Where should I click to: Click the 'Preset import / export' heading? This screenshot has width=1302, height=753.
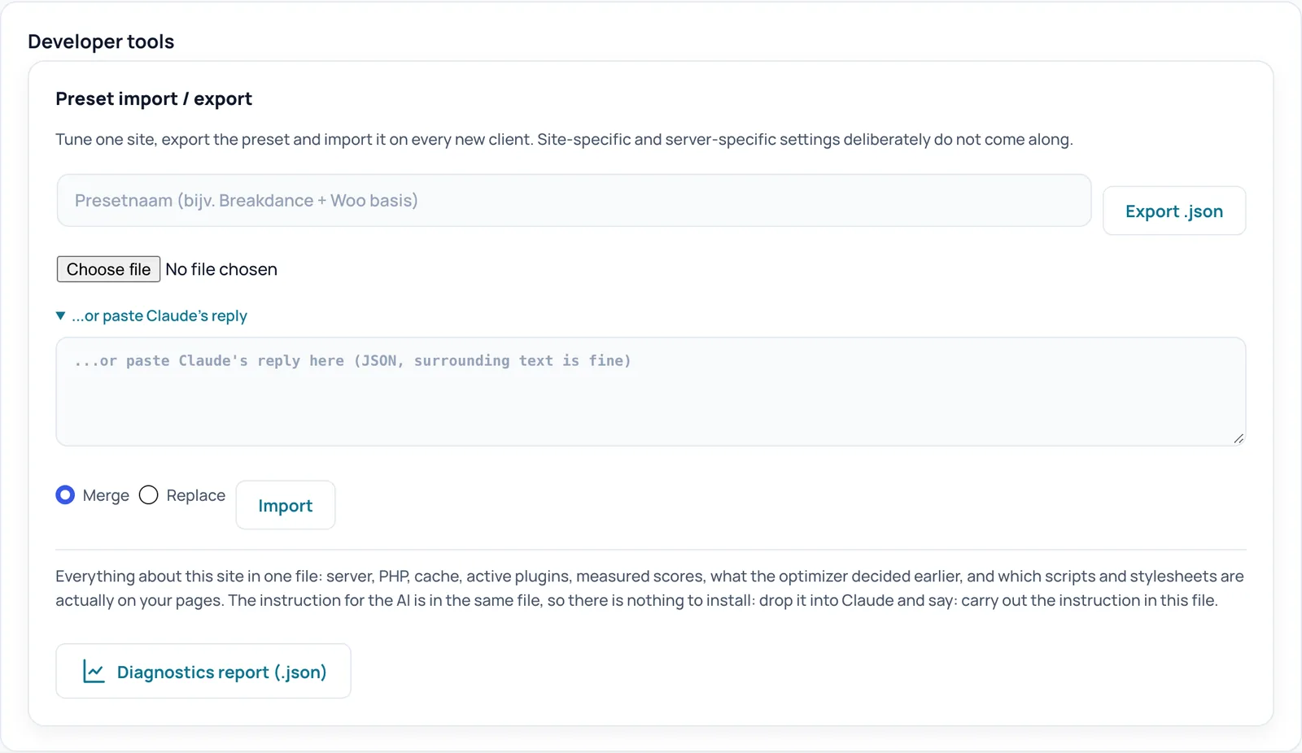[154, 99]
